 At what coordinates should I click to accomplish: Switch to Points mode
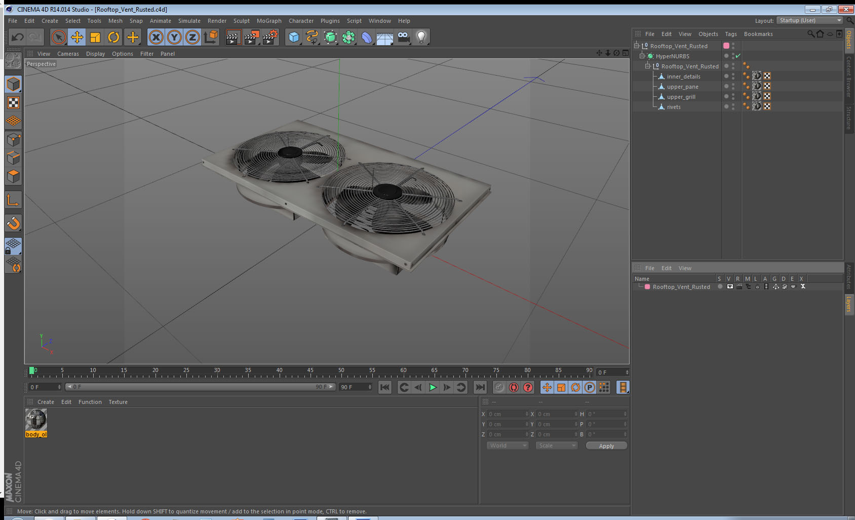click(13, 140)
